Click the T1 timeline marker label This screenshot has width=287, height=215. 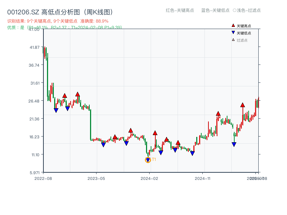[x=154, y=159]
